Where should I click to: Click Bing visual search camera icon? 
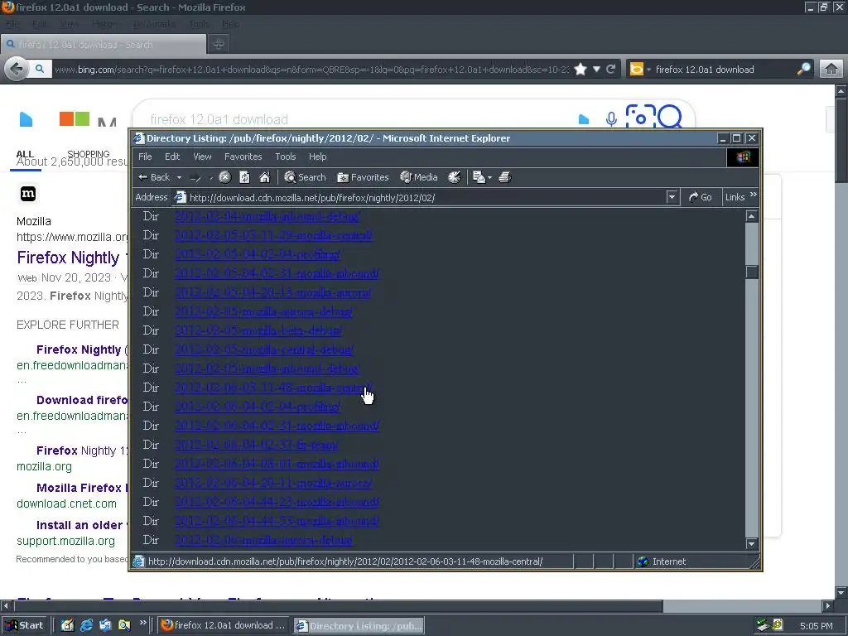pos(640,118)
